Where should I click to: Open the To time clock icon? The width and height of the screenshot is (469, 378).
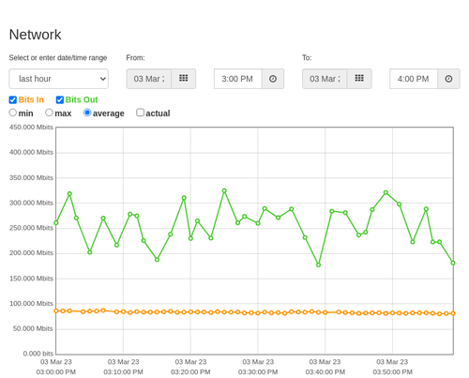448,79
